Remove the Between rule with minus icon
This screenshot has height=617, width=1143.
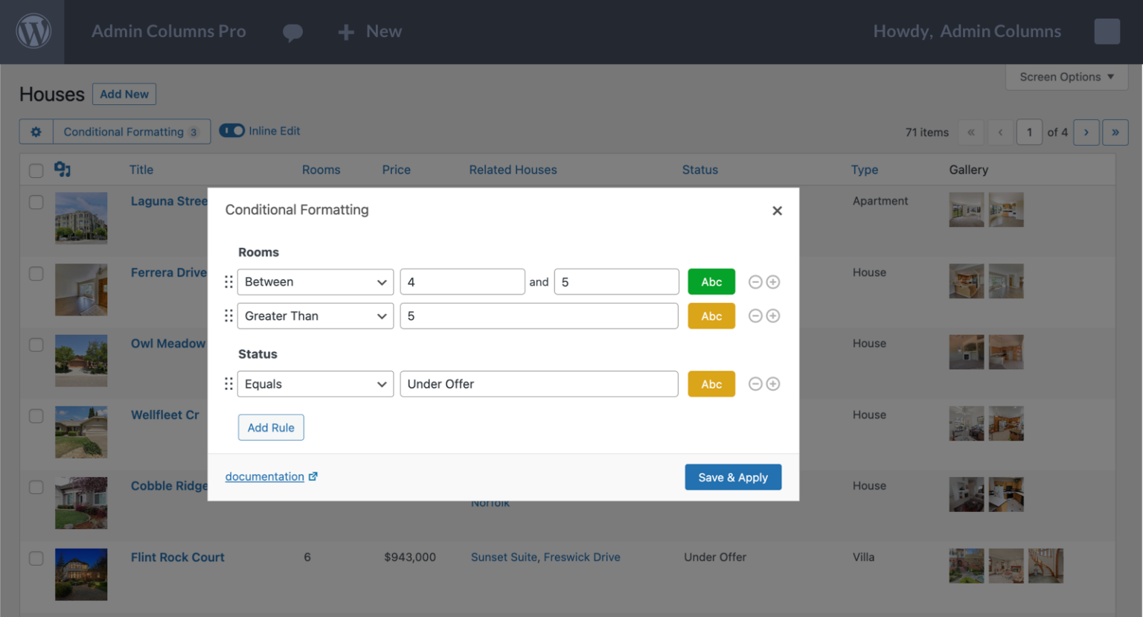(x=755, y=282)
